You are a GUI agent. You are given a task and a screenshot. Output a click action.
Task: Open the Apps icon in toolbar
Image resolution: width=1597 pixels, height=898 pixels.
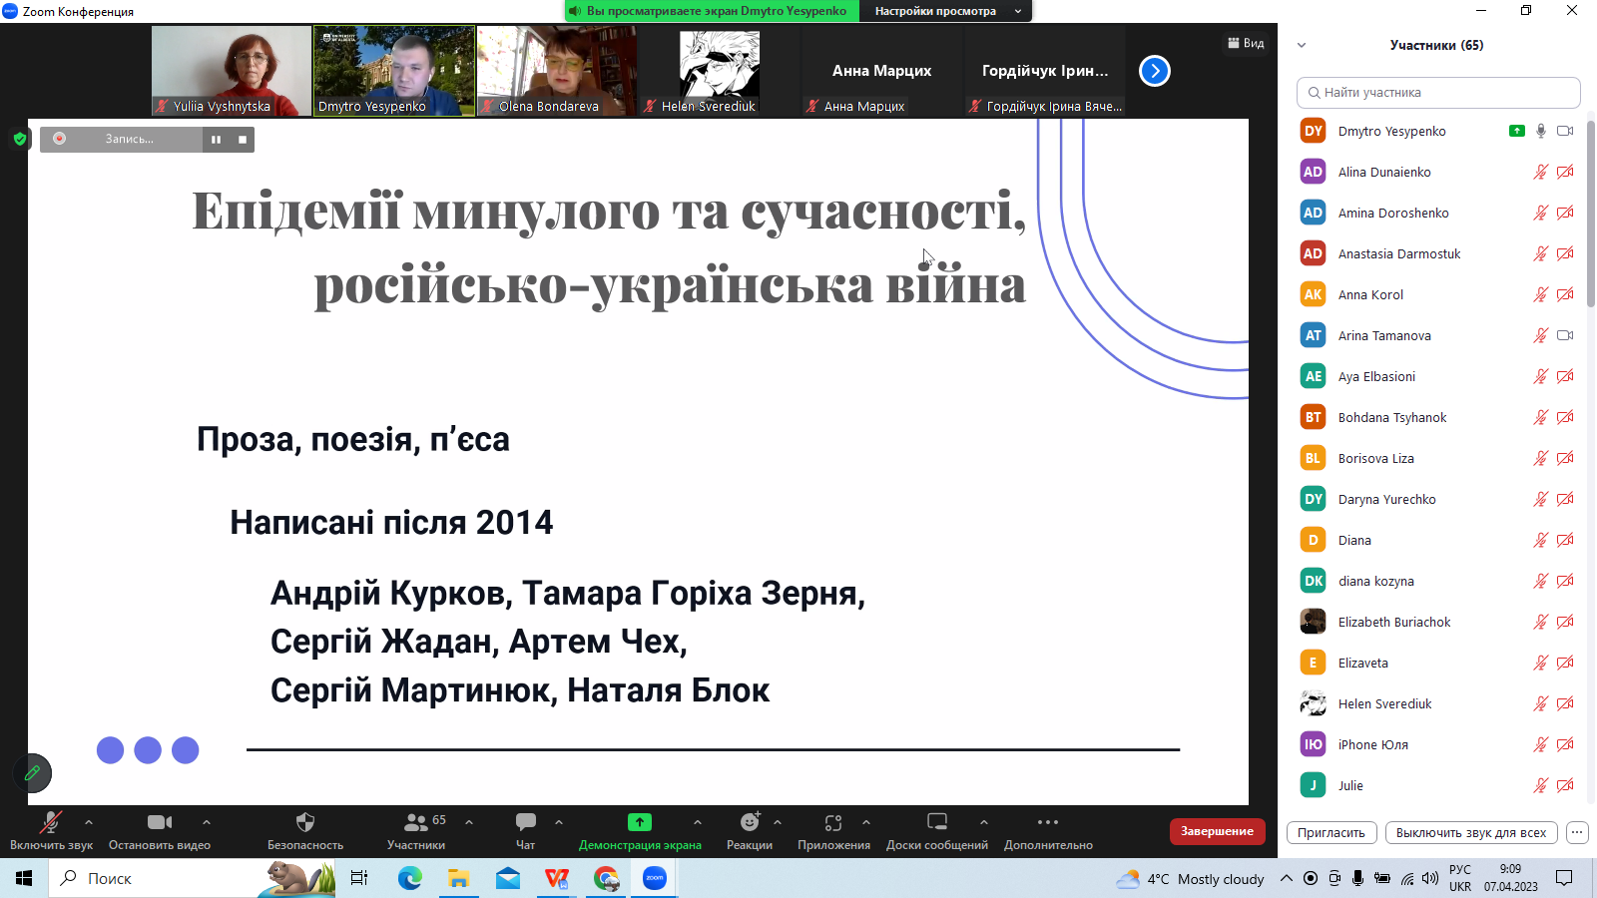833,823
